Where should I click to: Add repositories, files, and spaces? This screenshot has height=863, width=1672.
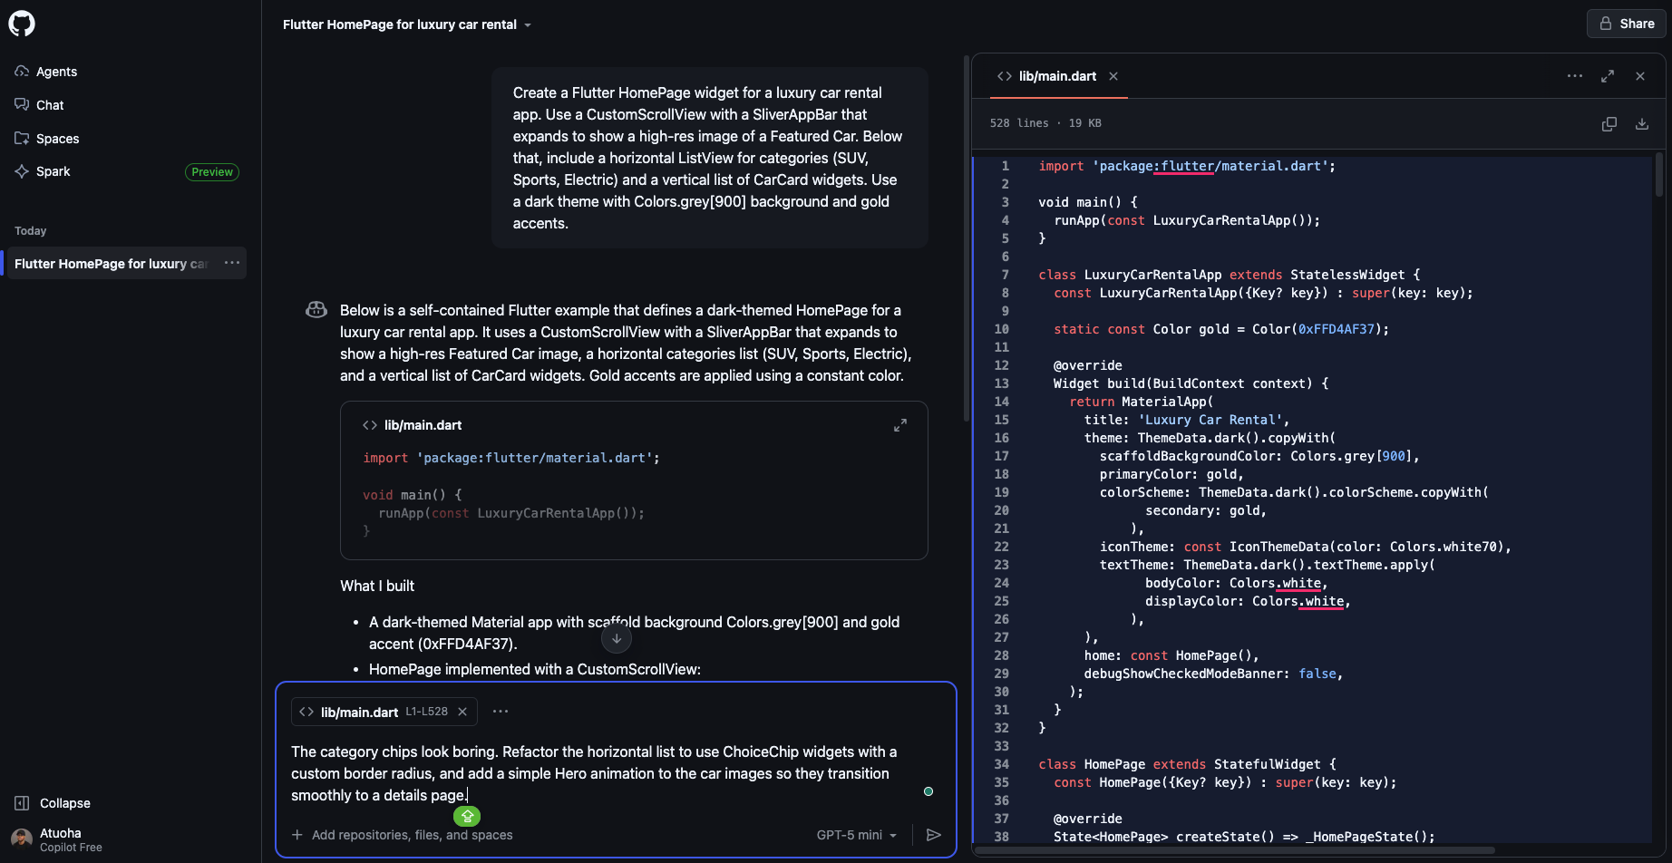[403, 835]
